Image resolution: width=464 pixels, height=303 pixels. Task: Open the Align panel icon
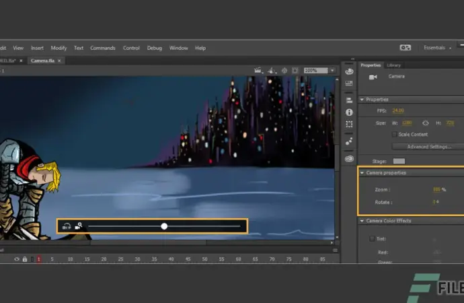click(x=349, y=100)
